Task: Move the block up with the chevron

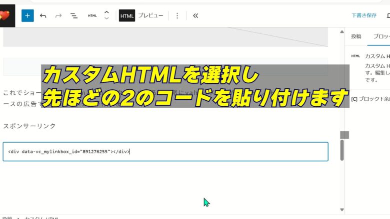Action: [x=106, y=12]
